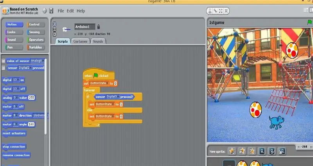Switch to the Sounds tab
313x166 pixels.
[98, 41]
